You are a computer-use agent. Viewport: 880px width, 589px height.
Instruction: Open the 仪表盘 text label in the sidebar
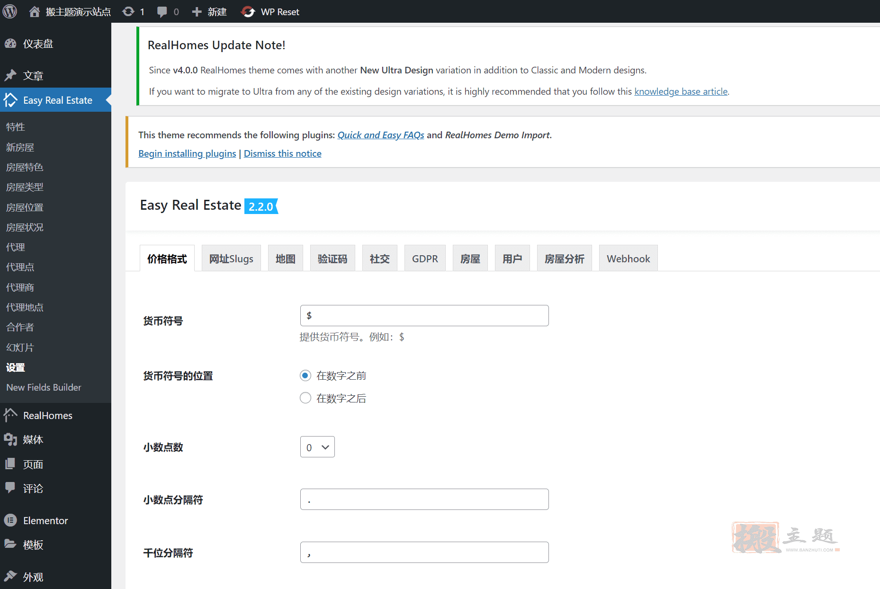coord(38,44)
